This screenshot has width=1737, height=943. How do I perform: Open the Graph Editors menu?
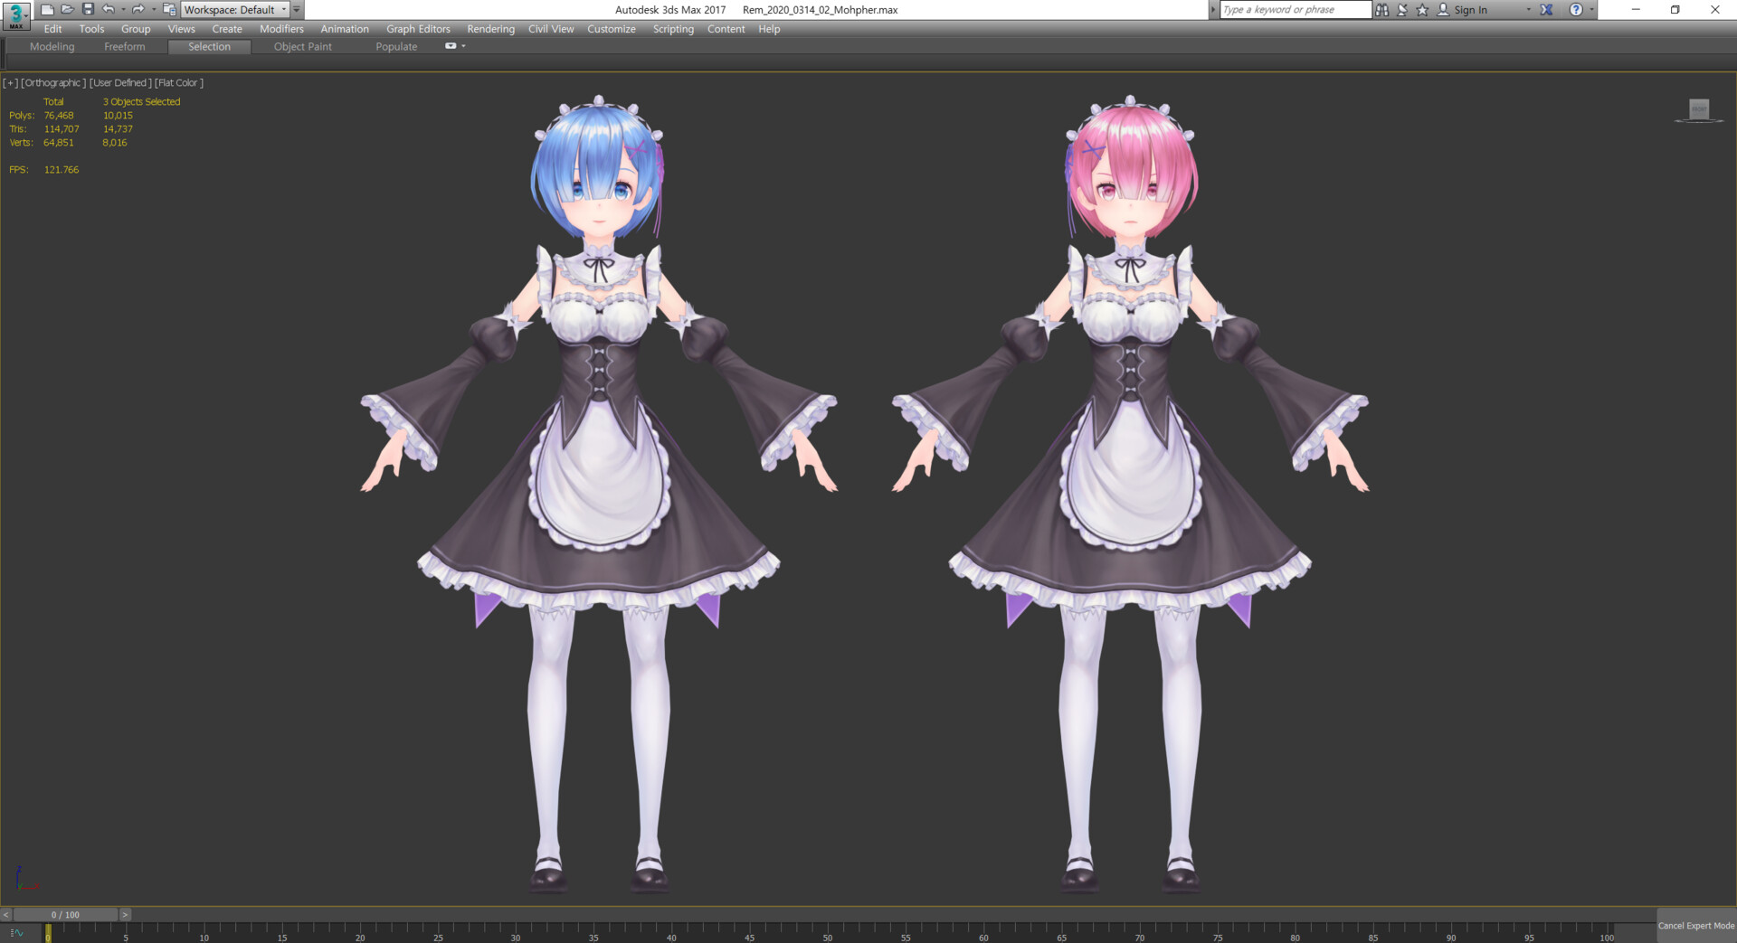(x=418, y=29)
